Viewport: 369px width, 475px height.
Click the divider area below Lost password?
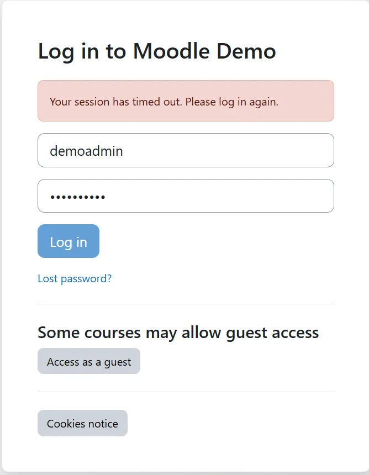click(x=186, y=303)
